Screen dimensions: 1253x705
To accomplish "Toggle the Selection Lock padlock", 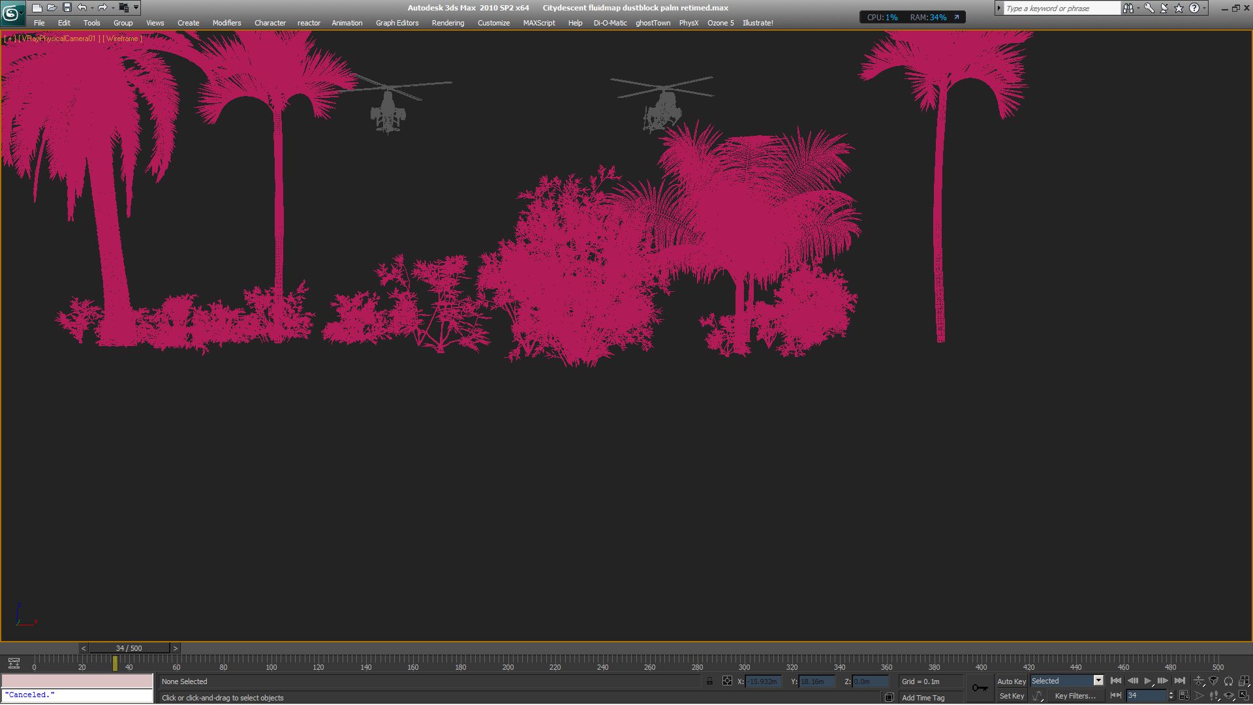I will point(709,681).
